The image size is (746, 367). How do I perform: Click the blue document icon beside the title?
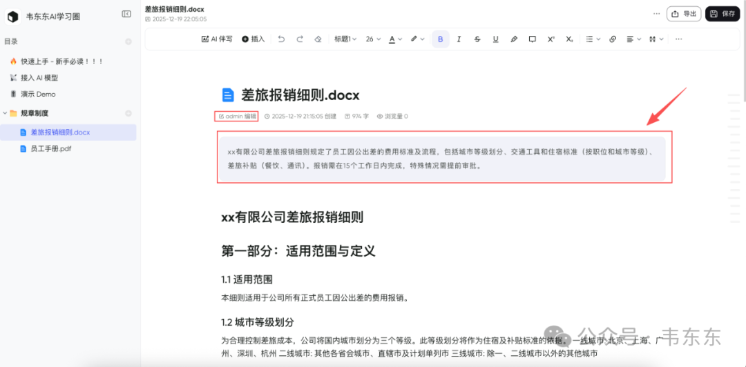[229, 95]
